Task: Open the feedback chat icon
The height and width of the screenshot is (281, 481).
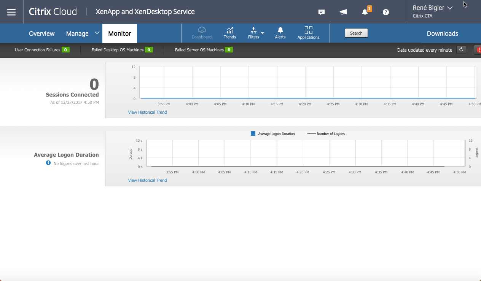Action: (x=321, y=12)
